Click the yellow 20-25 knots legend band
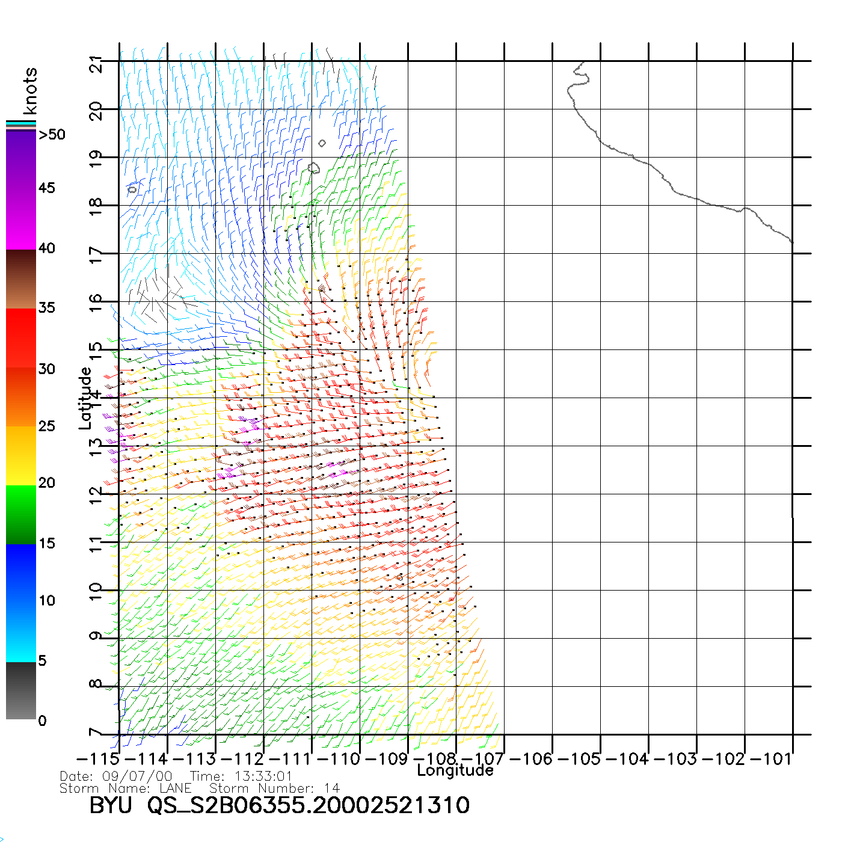This screenshot has width=854, height=842. point(21,455)
